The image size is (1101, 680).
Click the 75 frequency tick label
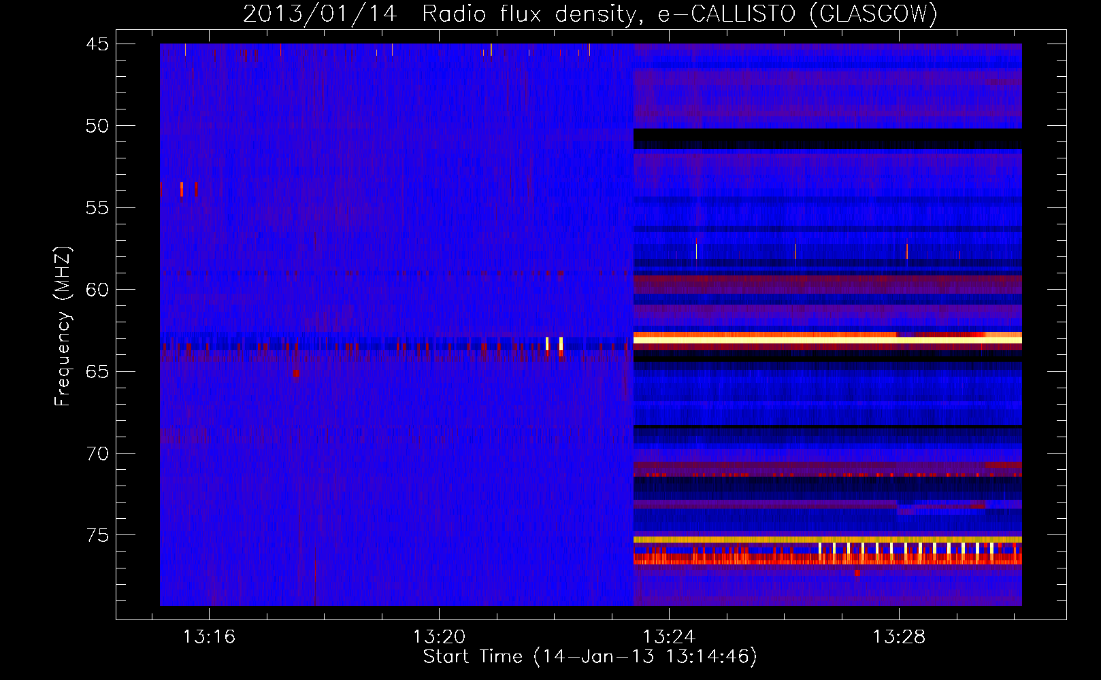click(x=97, y=536)
